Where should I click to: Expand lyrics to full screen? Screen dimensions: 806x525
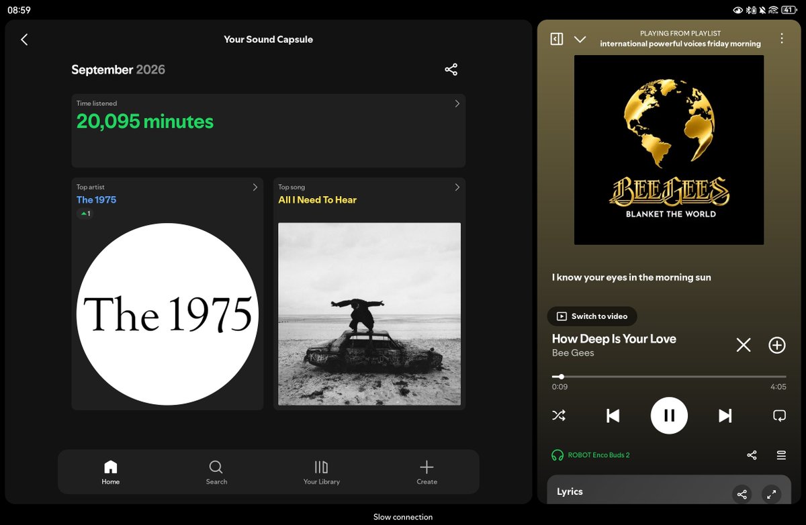[x=772, y=494]
